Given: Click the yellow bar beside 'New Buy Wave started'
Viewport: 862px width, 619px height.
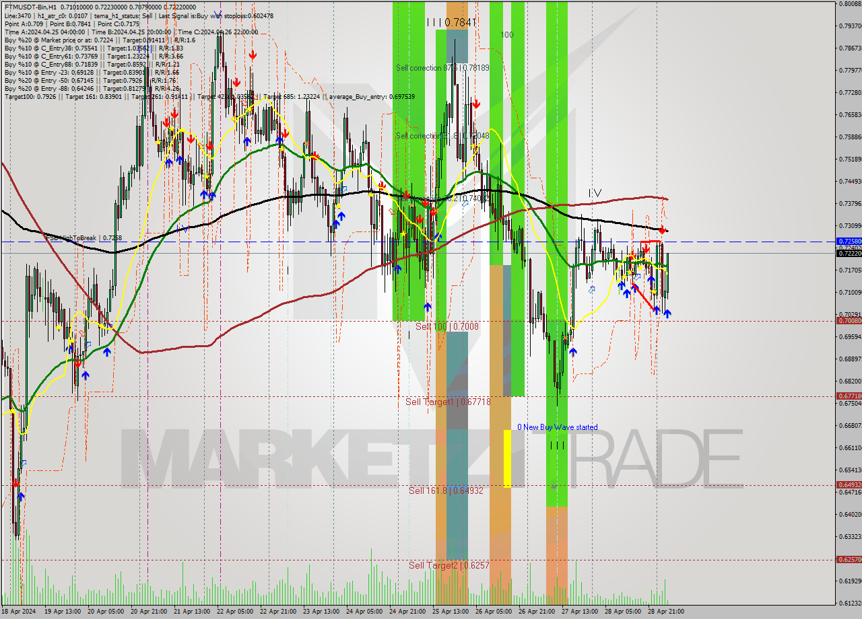Looking at the screenshot, I should 507,458.
